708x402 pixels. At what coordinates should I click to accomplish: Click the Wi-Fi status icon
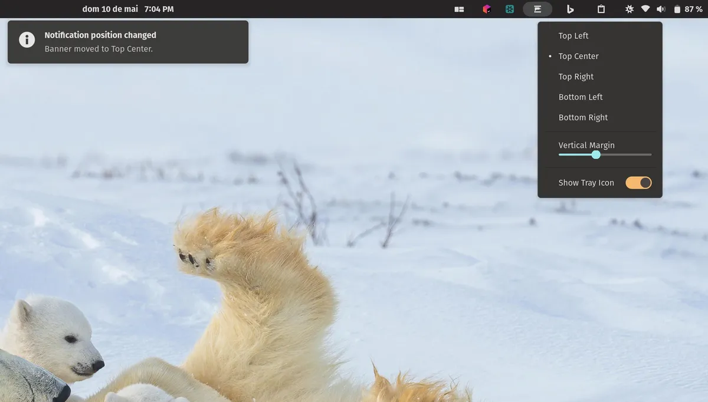[645, 9]
